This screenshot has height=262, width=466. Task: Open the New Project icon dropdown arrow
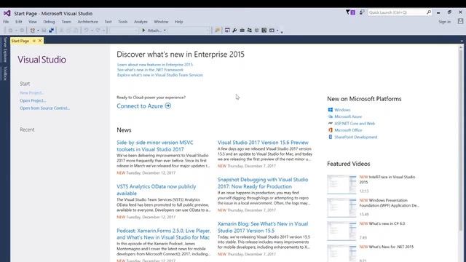coord(38,31)
